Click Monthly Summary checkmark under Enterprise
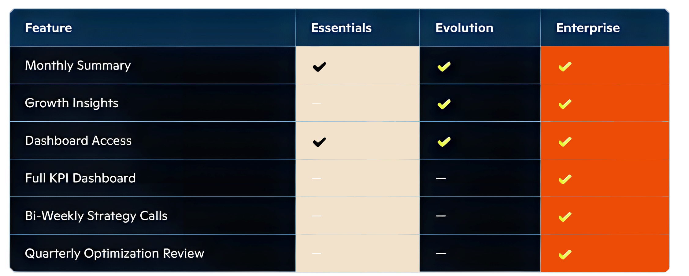The height and width of the screenshot is (276, 689). click(565, 67)
